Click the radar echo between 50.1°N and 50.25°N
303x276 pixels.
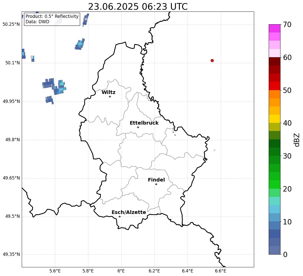coord(80,44)
